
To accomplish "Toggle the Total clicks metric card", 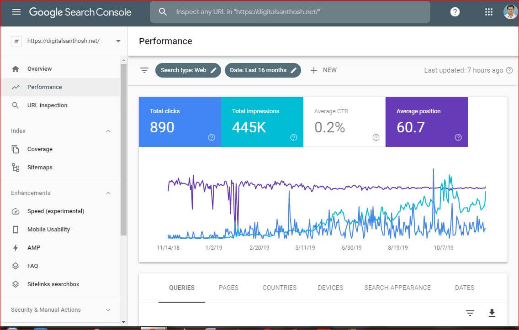I will (x=180, y=122).
